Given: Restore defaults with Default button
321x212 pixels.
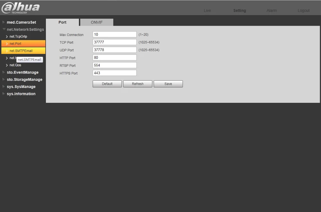Looking at the screenshot, I should [107, 84].
